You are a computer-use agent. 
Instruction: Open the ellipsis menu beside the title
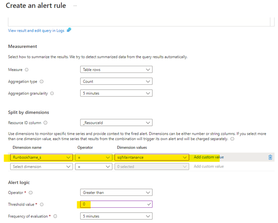point(75,6)
